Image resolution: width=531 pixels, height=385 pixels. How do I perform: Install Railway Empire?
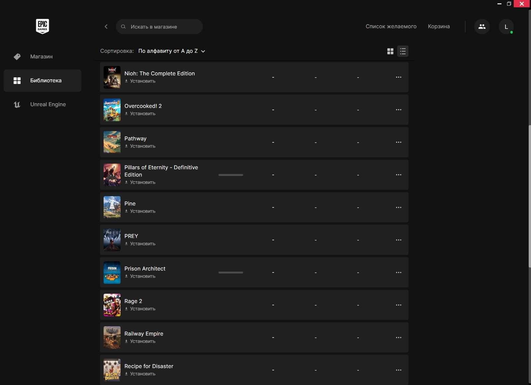point(140,342)
